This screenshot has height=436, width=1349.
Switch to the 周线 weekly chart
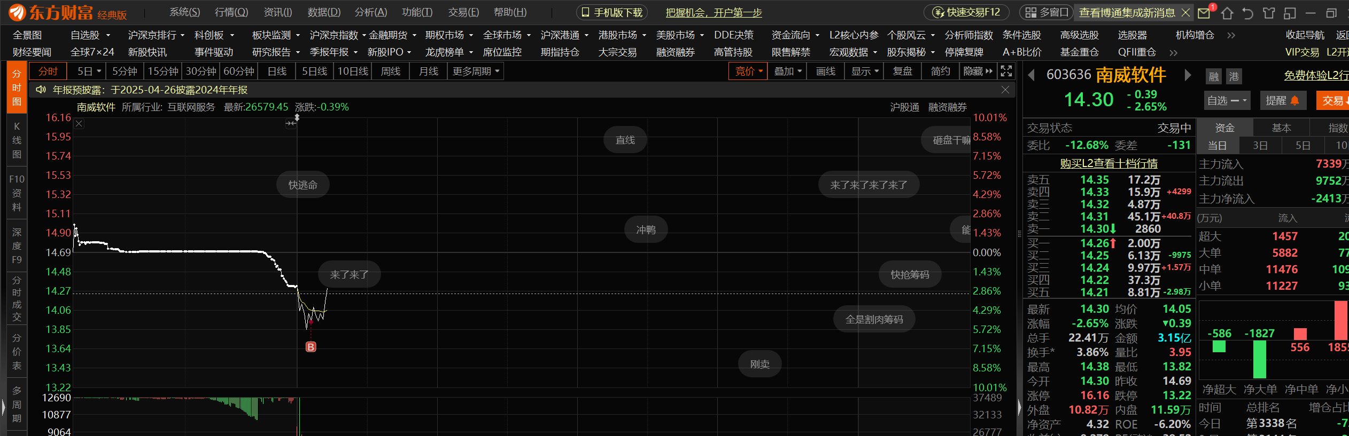[390, 71]
